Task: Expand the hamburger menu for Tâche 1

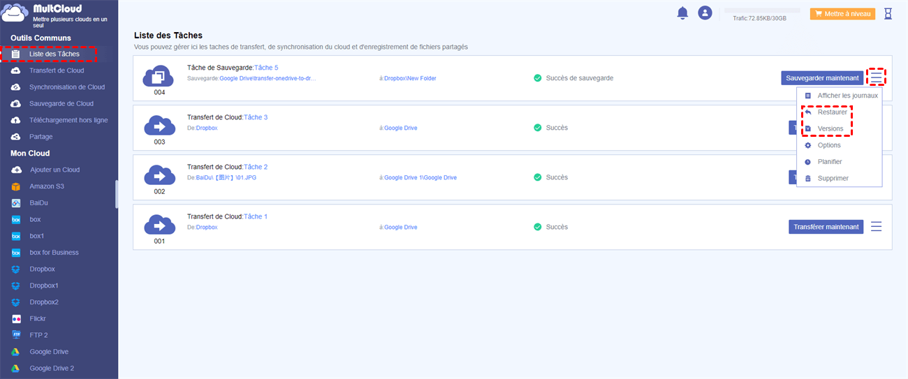Action: [x=876, y=227]
